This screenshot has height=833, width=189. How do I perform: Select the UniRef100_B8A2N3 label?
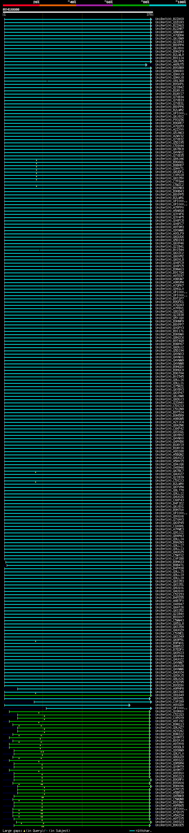point(170,542)
